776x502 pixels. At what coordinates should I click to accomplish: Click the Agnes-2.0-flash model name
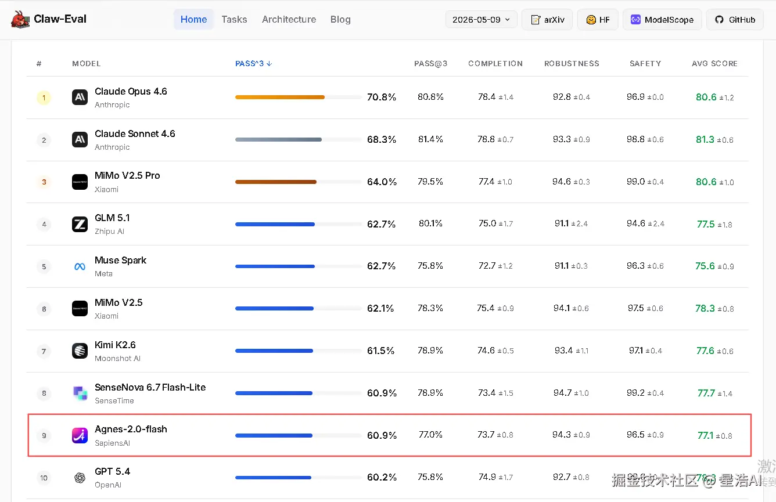[131, 429]
